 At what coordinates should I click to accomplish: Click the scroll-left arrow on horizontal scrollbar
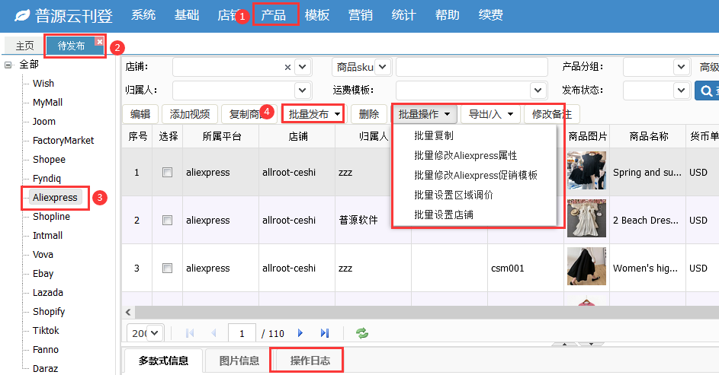128,313
